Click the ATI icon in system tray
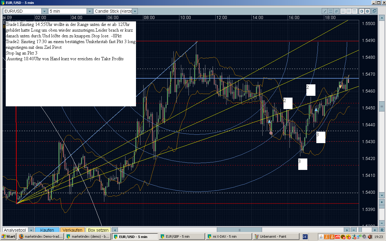This screenshot has width=386, height=241. click(337, 236)
